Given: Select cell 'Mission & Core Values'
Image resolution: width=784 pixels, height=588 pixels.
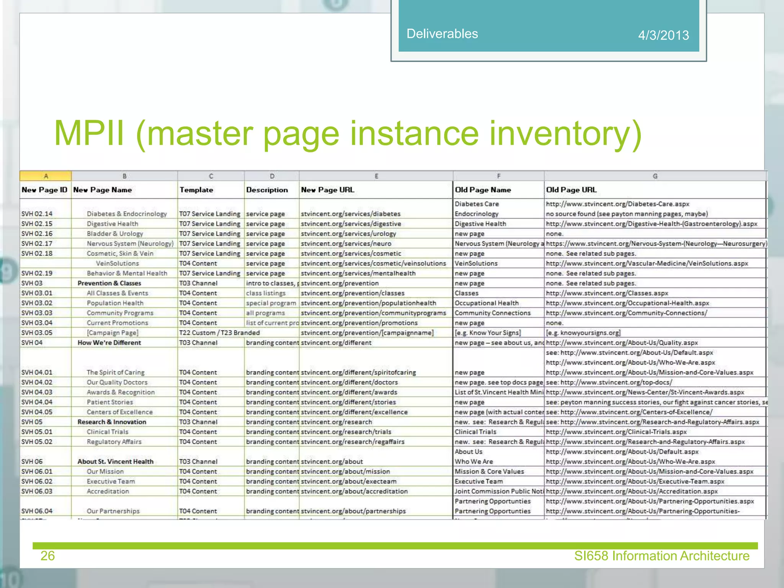Looking at the screenshot, I should [498, 472].
